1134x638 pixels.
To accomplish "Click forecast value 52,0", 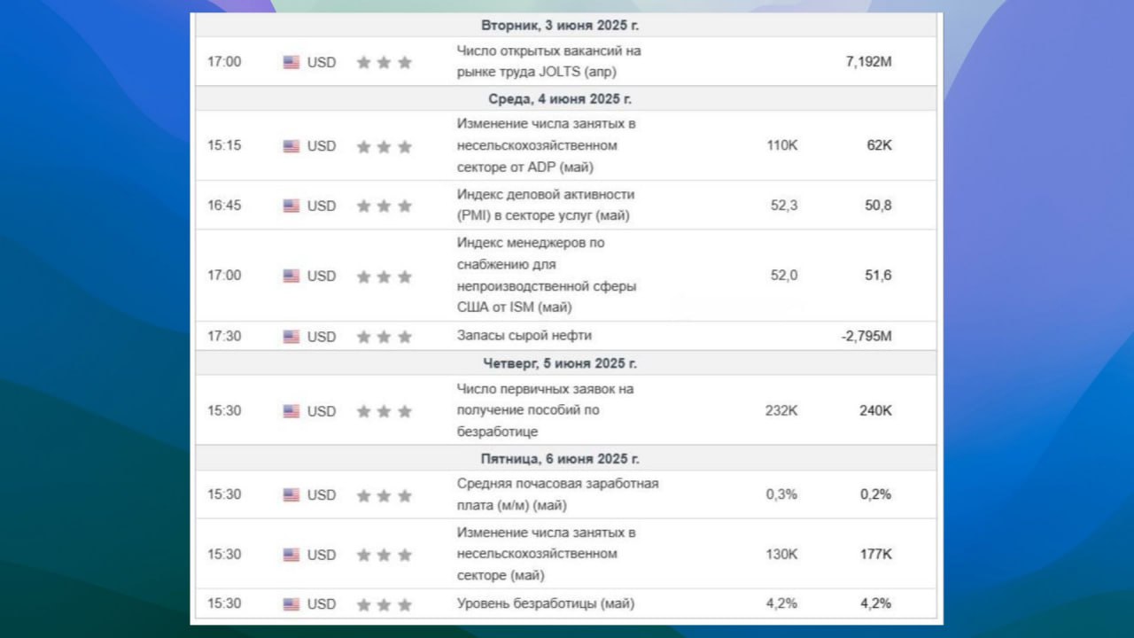I will click(784, 275).
